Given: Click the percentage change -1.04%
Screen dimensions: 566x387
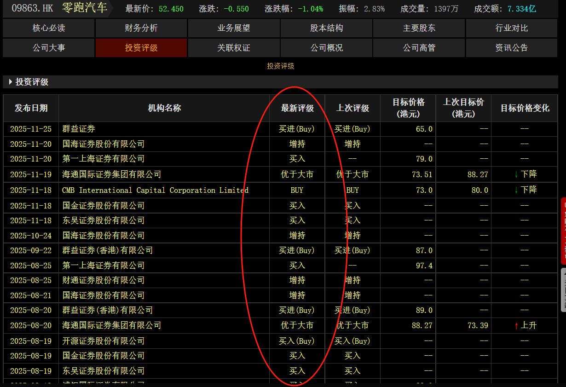Looking at the screenshot, I should pos(310,9).
